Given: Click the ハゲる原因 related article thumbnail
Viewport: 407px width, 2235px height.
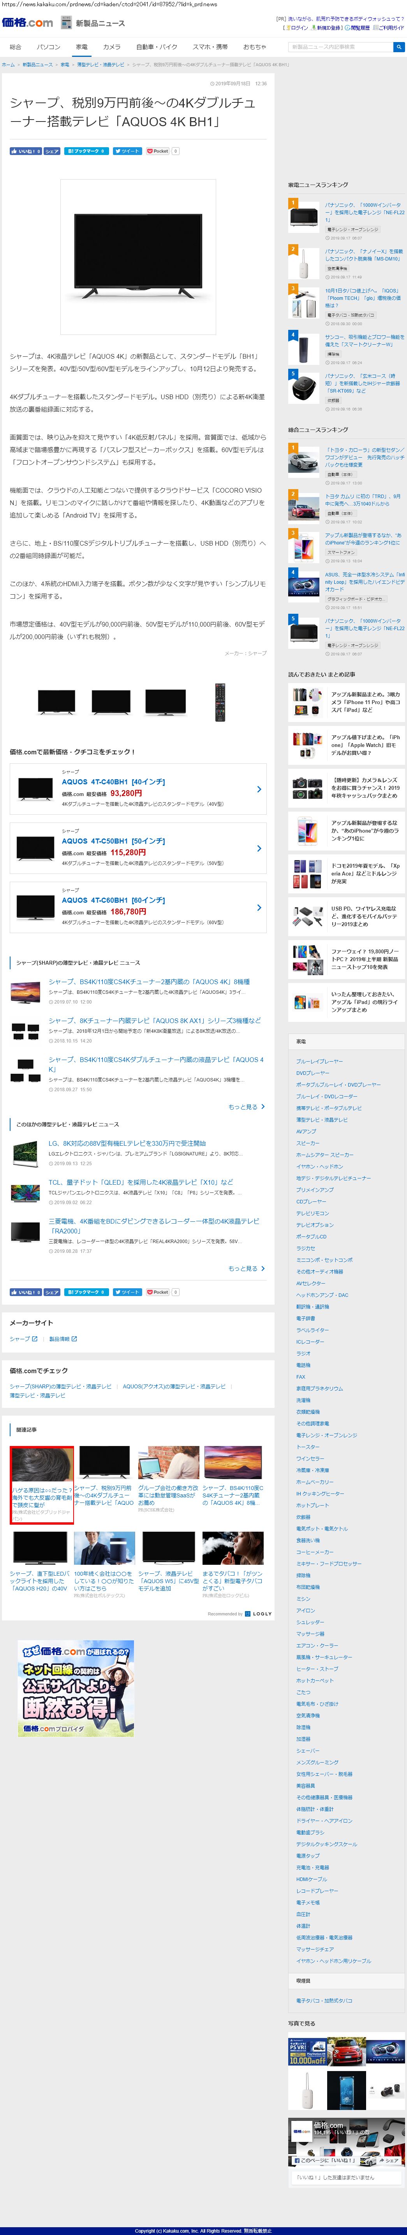Looking at the screenshot, I should click(x=41, y=1464).
